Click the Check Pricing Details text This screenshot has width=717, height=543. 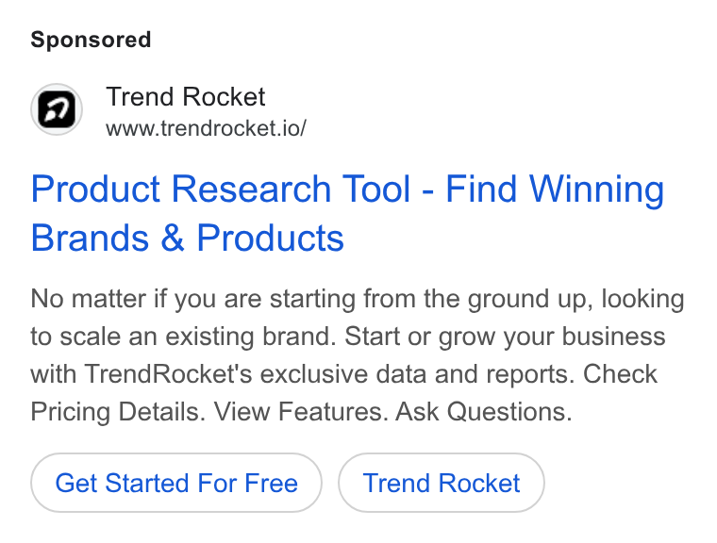click(x=343, y=393)
